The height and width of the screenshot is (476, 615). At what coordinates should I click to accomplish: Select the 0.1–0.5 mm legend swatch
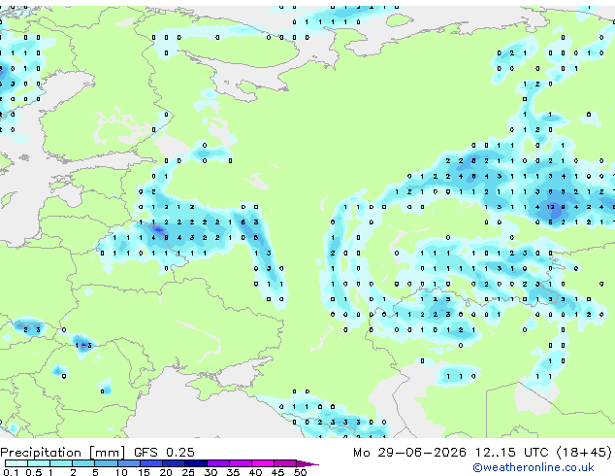pos(16,463)
